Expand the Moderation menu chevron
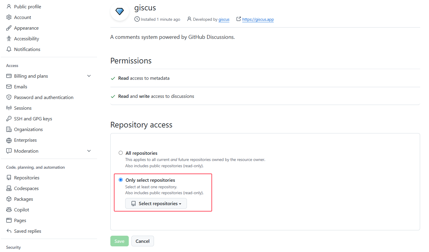Viewport: 429px width, 252px height. point(89,151)
